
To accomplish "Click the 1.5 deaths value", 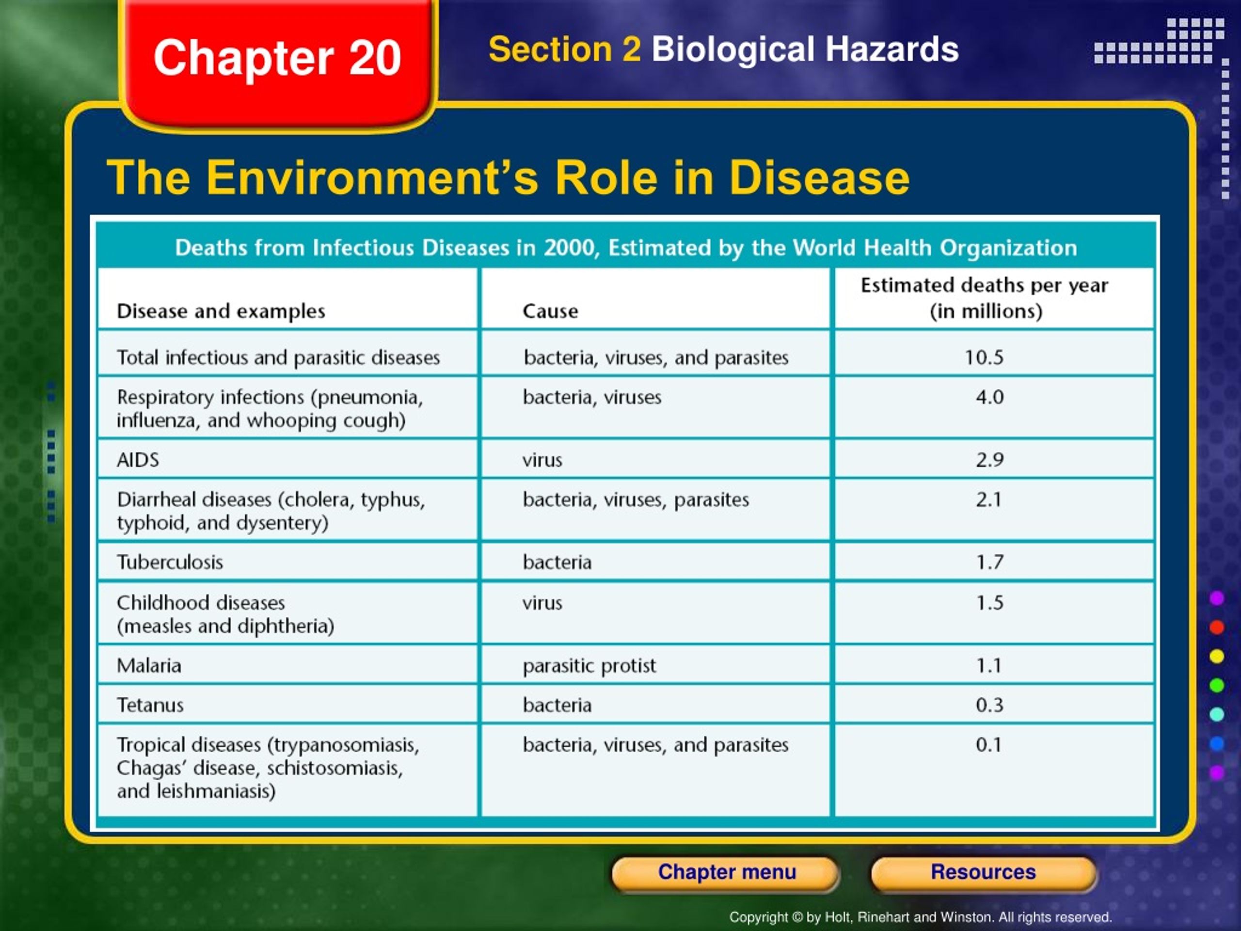I will click(990, 603).
